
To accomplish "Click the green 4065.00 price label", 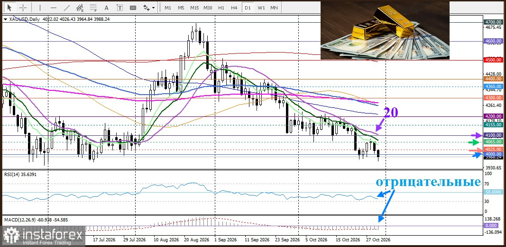I will click(x=493, y=142).
